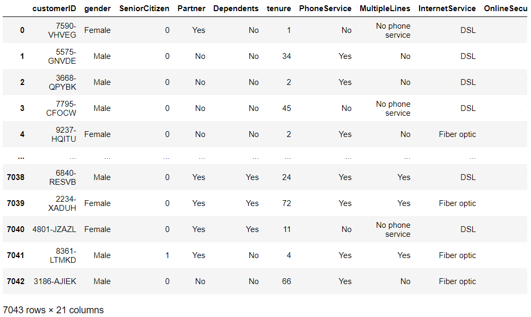
Task: Click the tenure value 45
Action: 286,108
